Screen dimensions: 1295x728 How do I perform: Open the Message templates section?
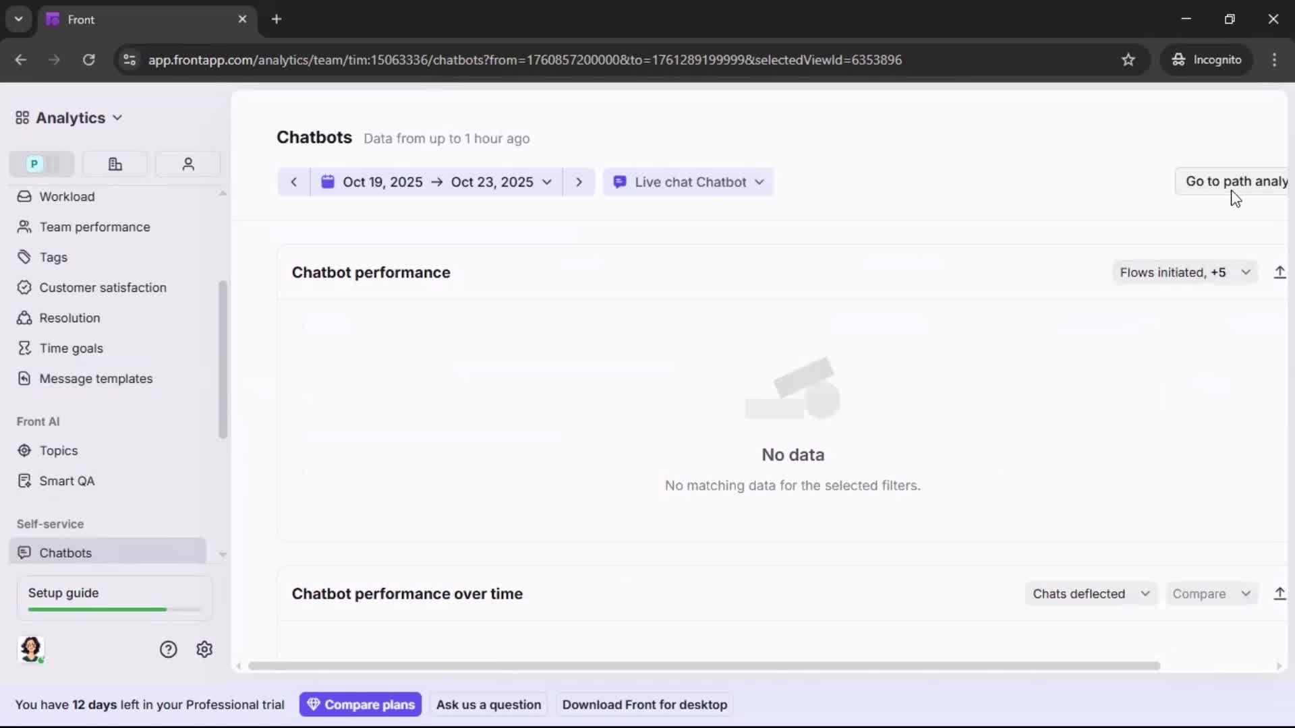[97, 378]
